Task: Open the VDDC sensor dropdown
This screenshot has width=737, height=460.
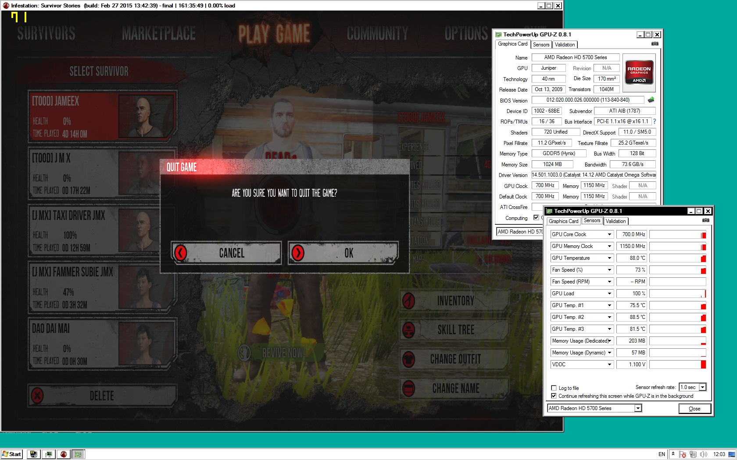Action: [x=609, y=364]
